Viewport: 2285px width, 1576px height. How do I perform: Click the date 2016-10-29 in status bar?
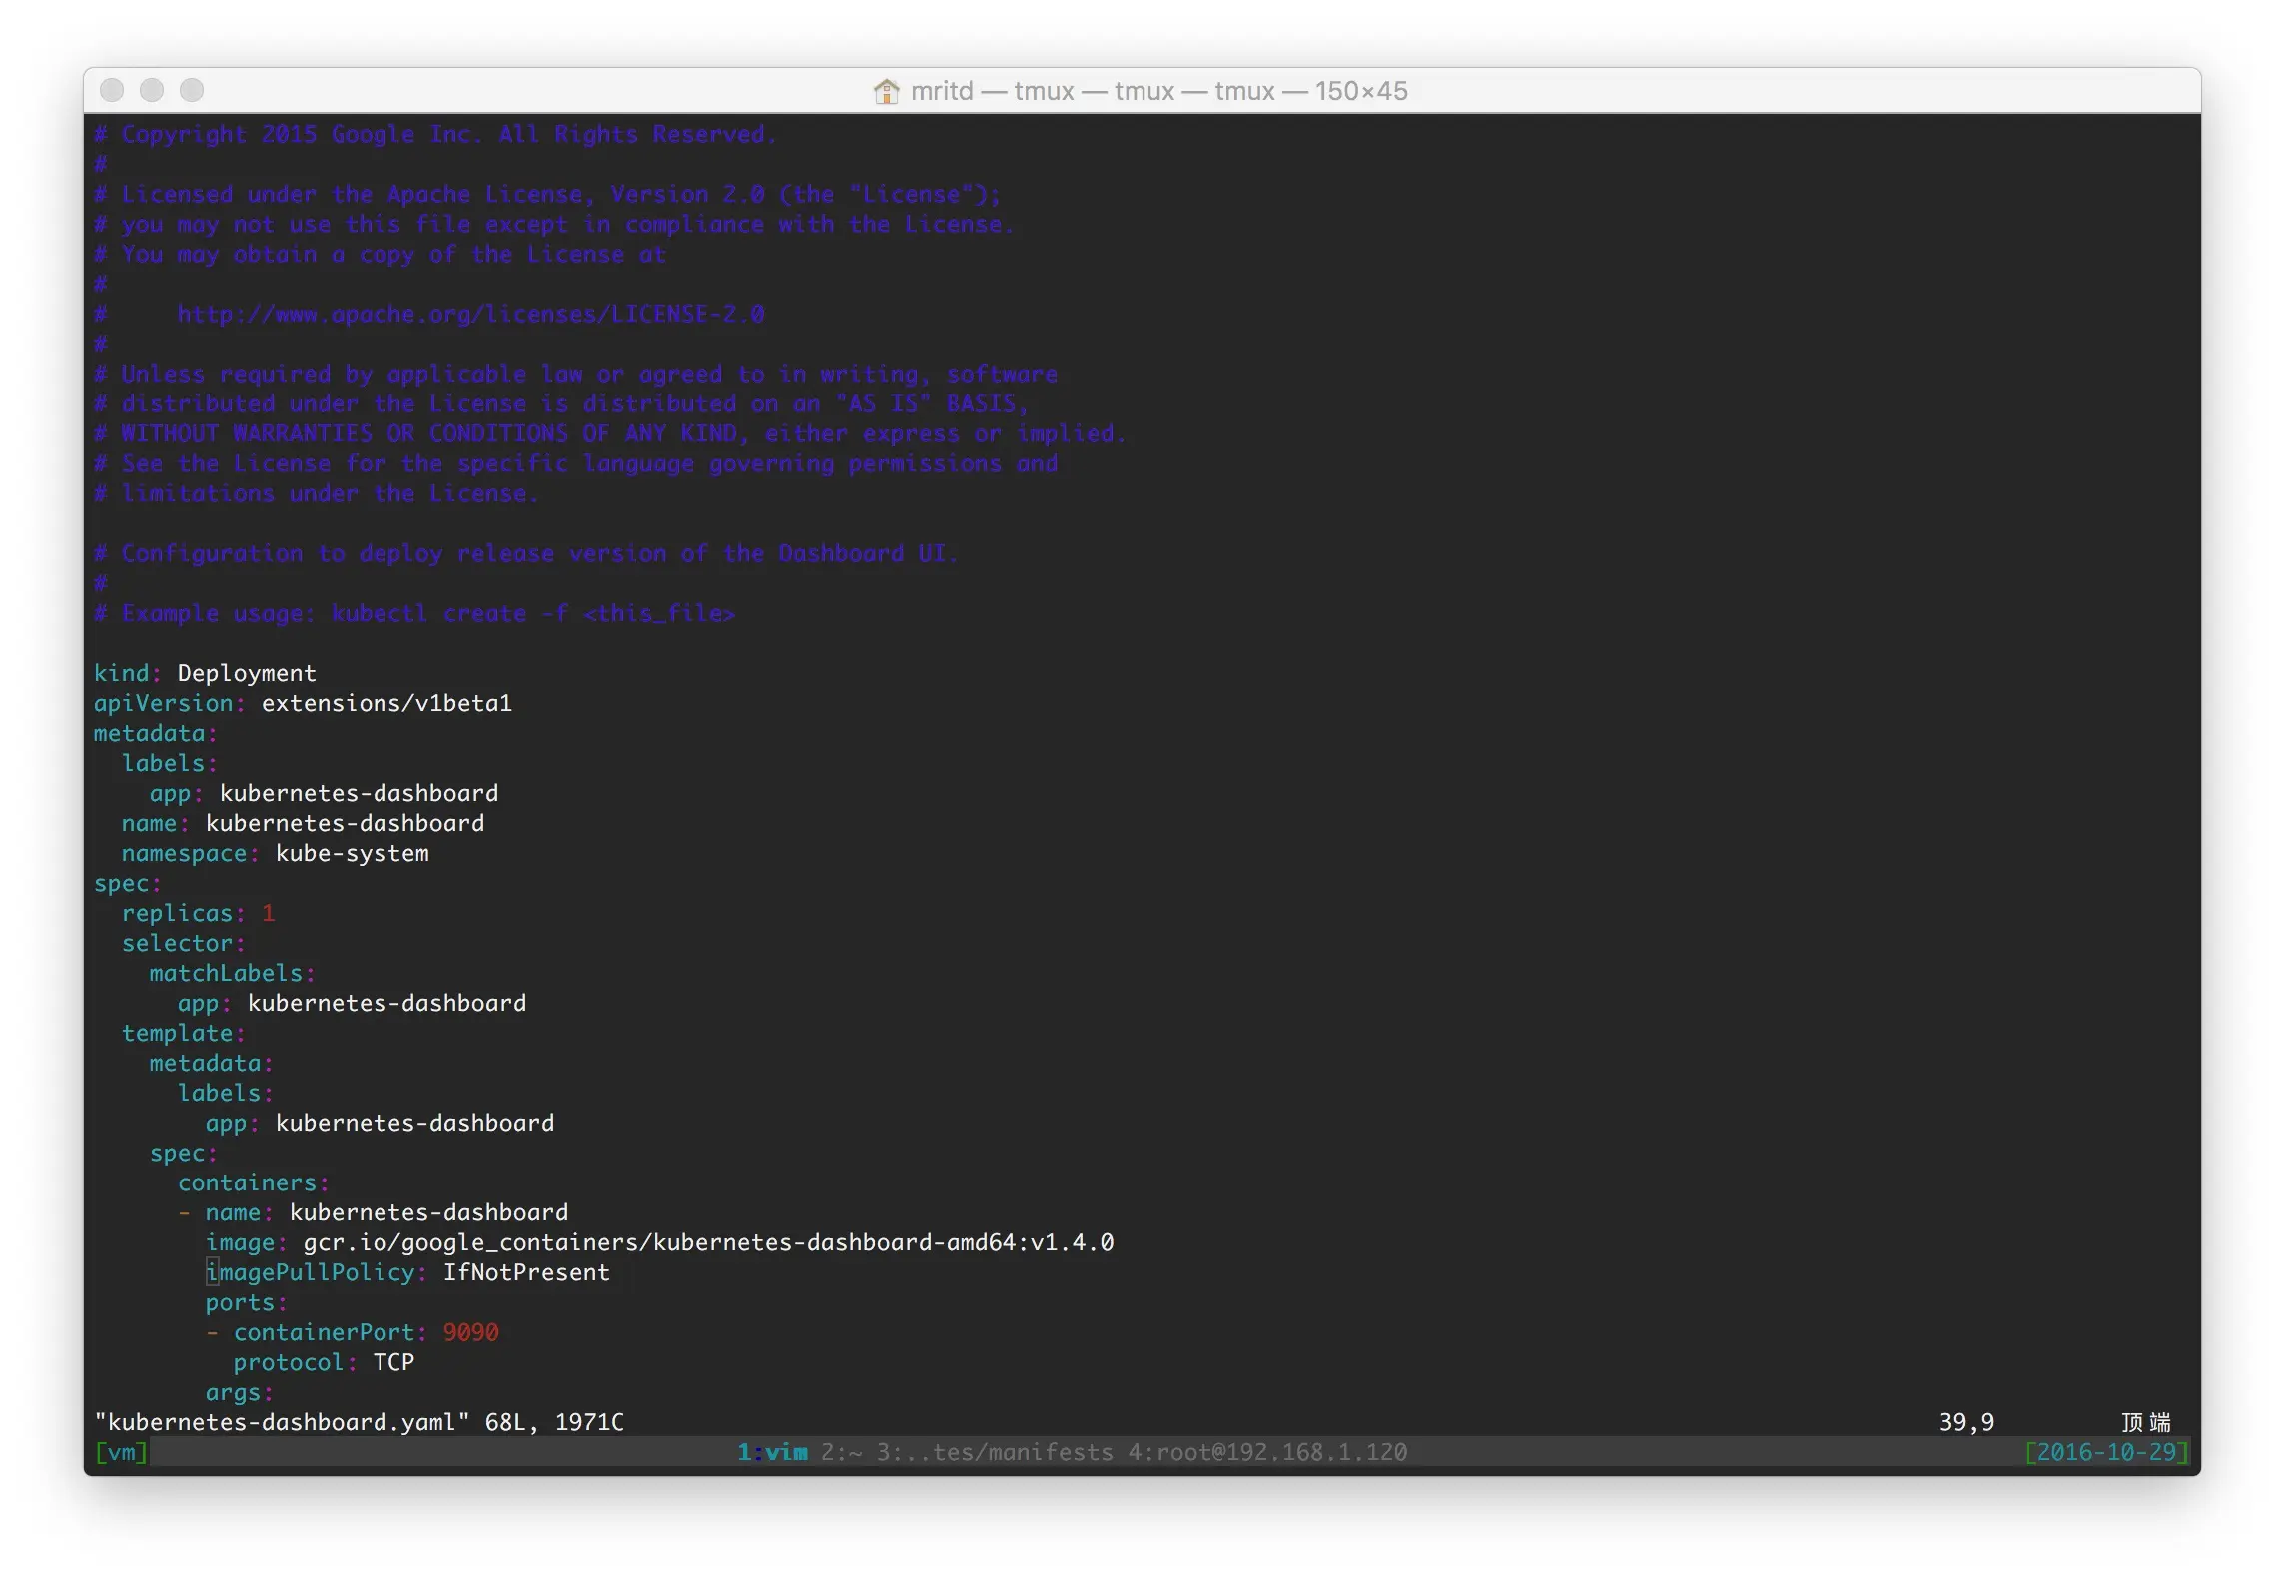tap(2106, 1452)
